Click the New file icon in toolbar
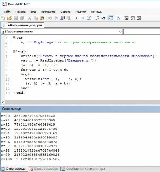The width and height of the screenshot is (160, 172). pos(3,18)
